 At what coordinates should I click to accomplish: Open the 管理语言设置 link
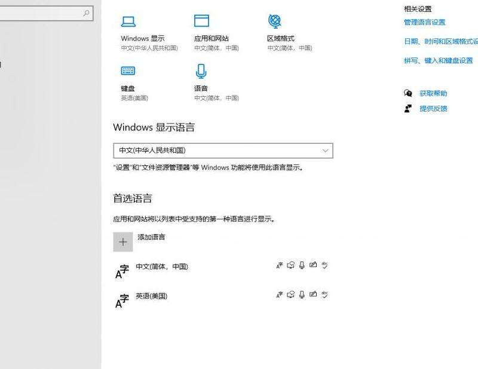click(x=425, y=22)
